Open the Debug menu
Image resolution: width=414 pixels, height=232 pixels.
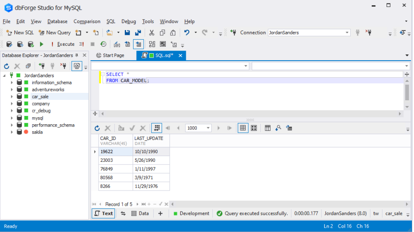[x=129, y=21]
